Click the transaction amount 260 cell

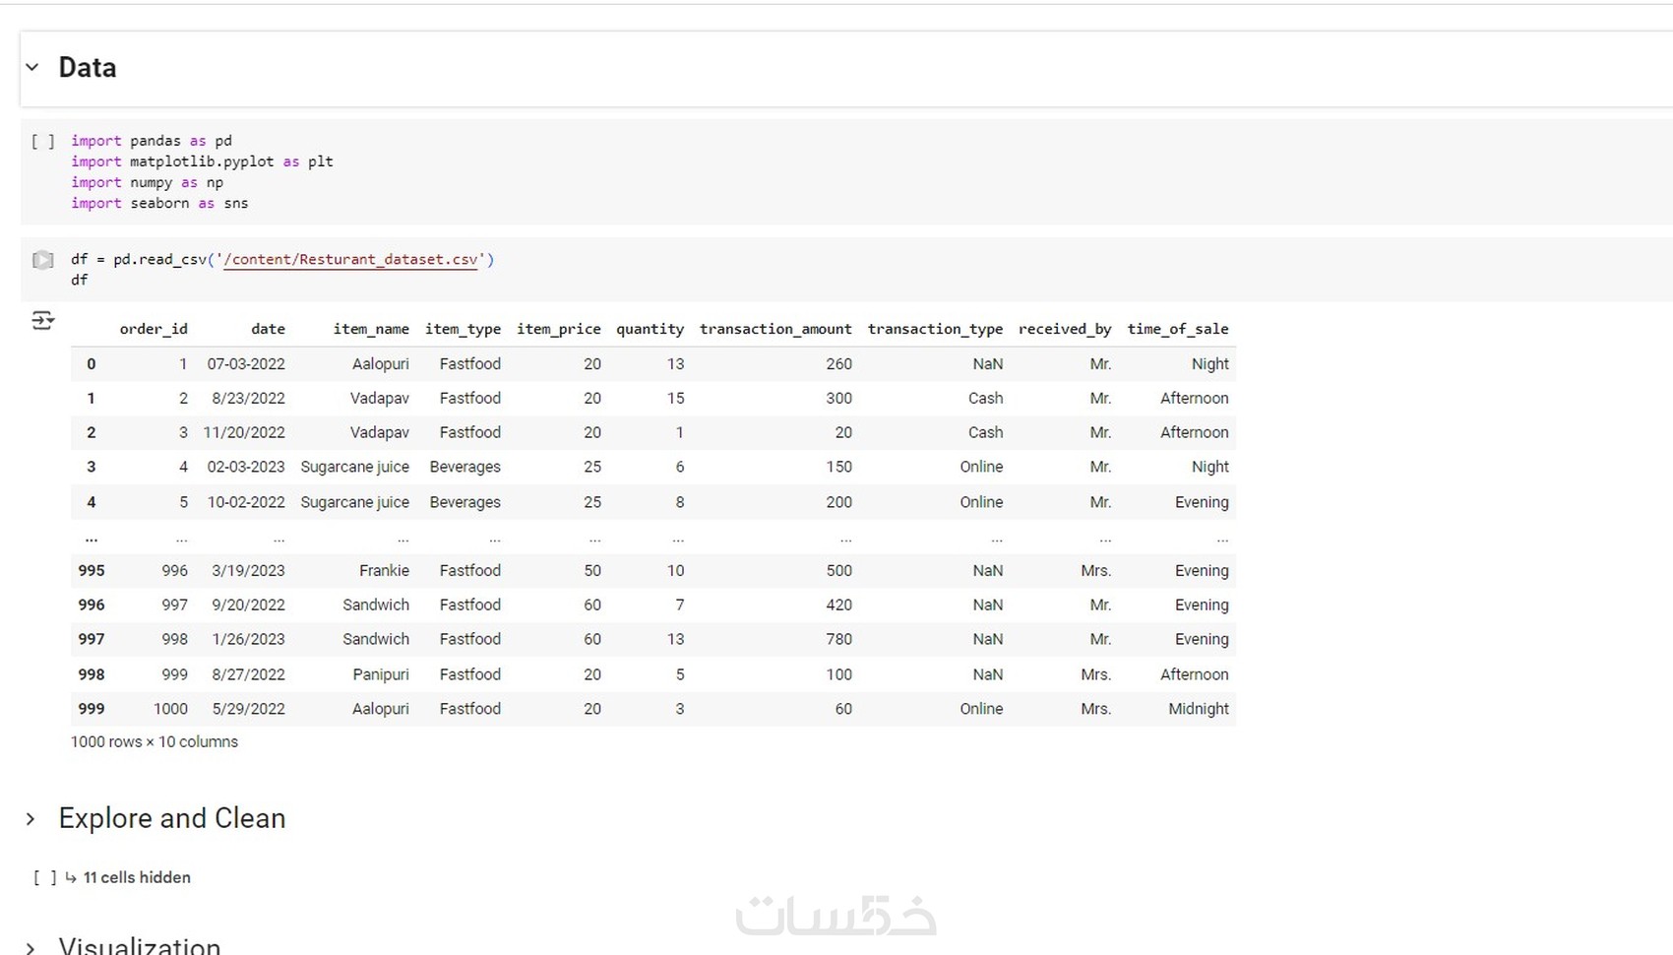(839, 364)
